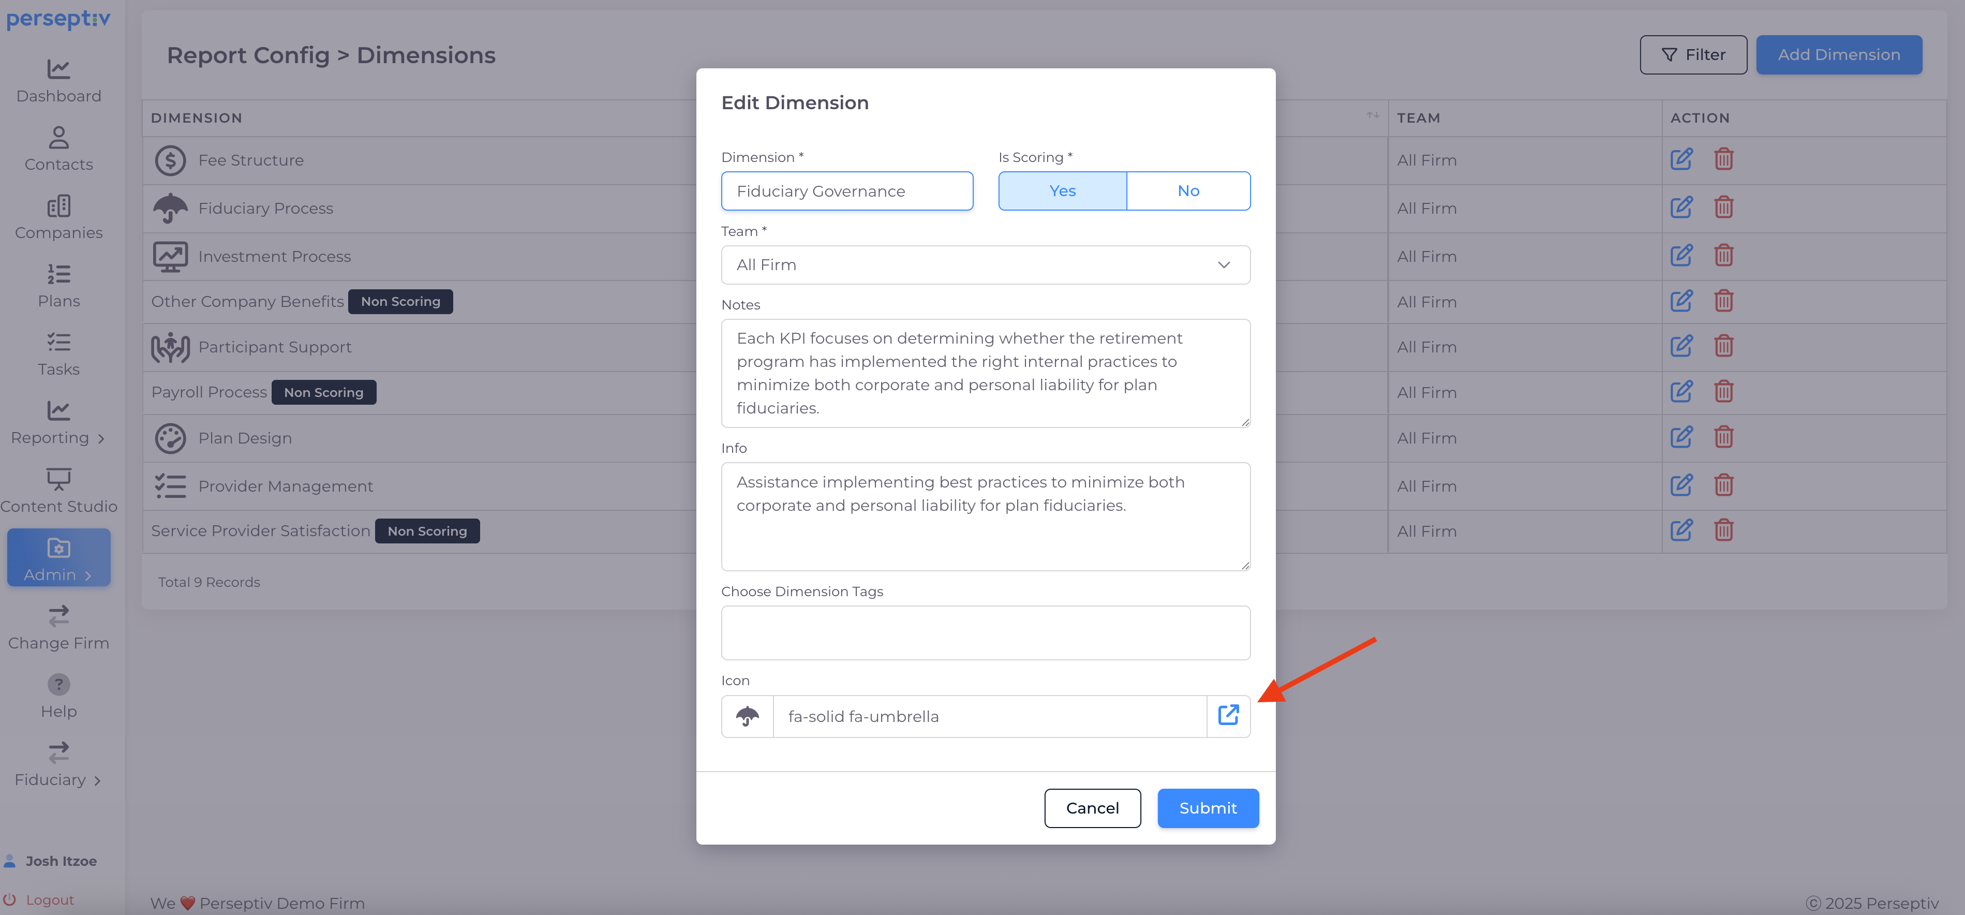Open Content Studio from the sidebar

click(59, 491)
